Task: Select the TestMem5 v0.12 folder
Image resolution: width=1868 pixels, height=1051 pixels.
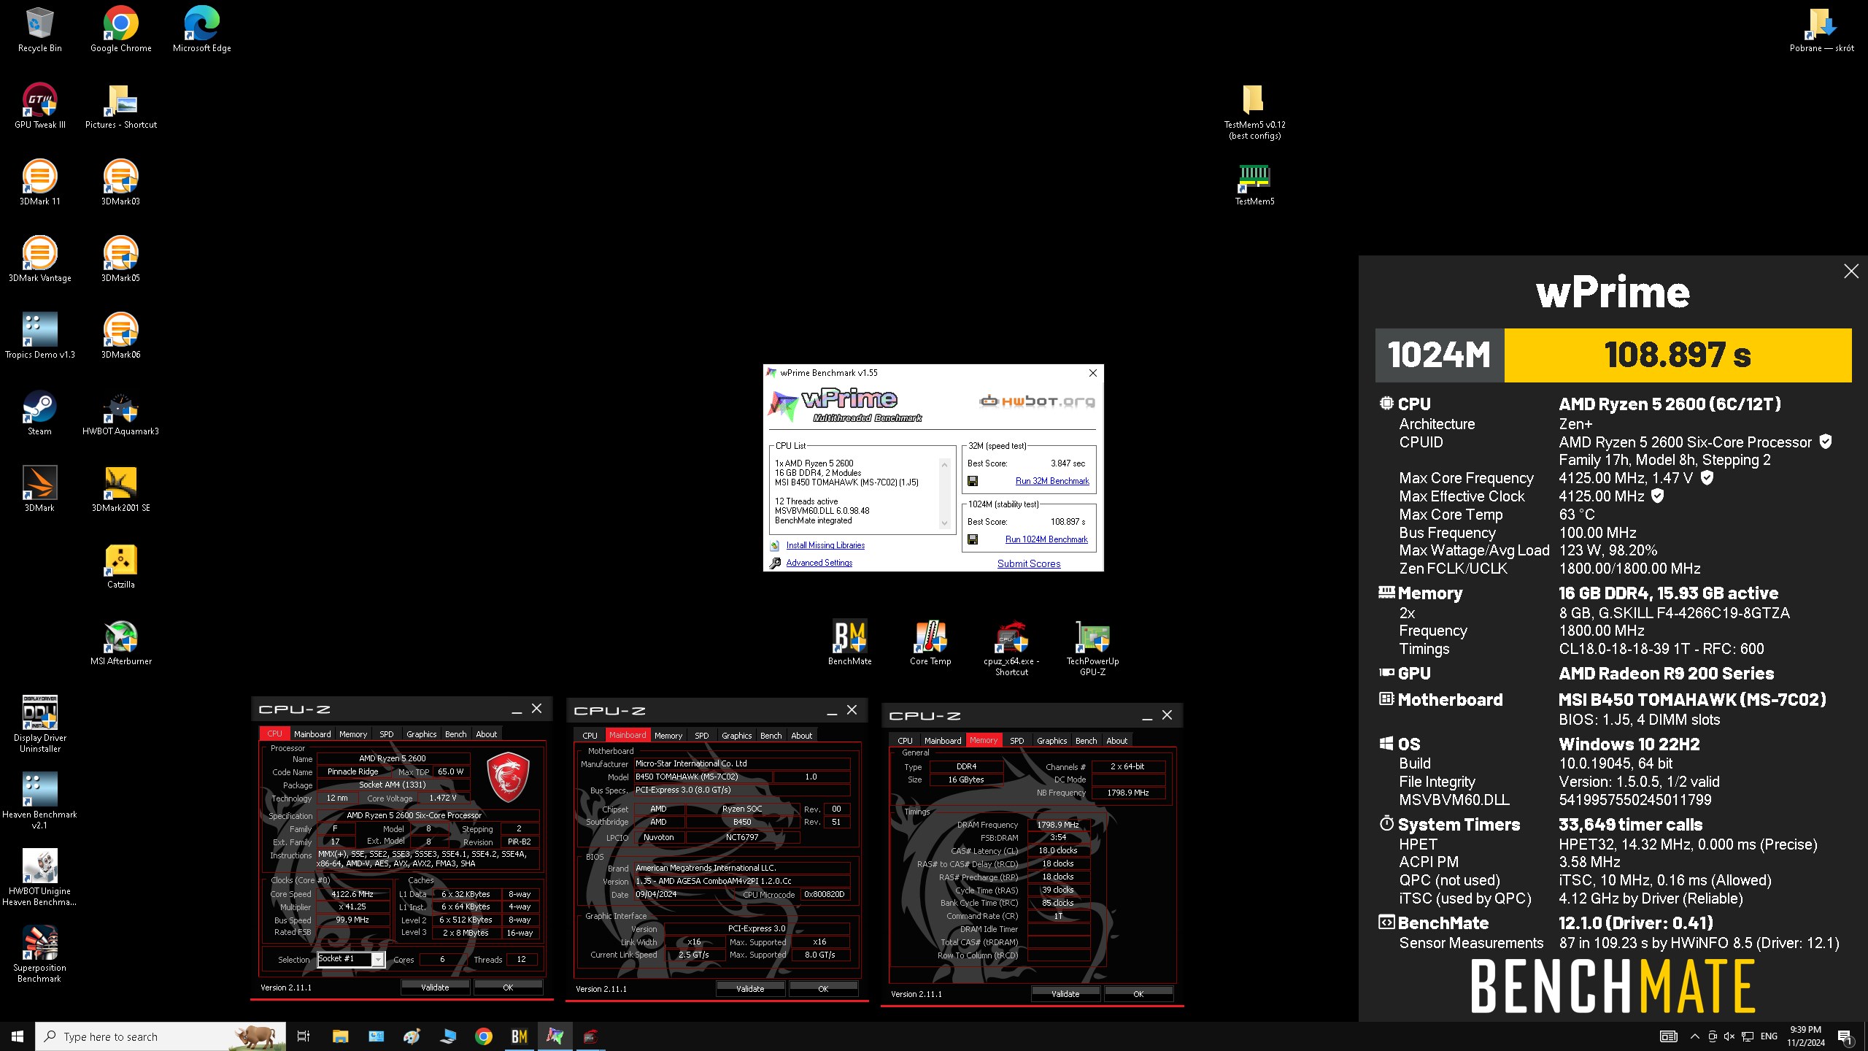Action: click(1254, 111)
